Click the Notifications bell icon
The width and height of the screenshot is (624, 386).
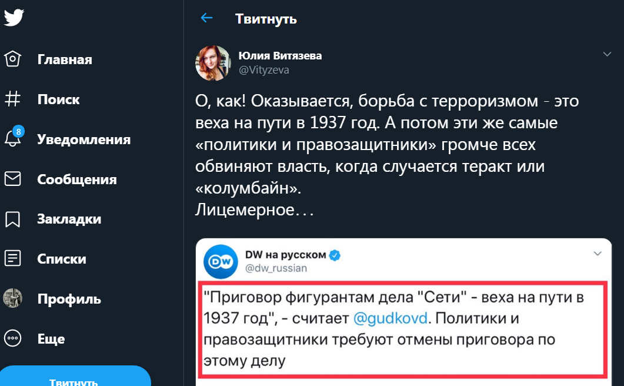pos(13,139)
